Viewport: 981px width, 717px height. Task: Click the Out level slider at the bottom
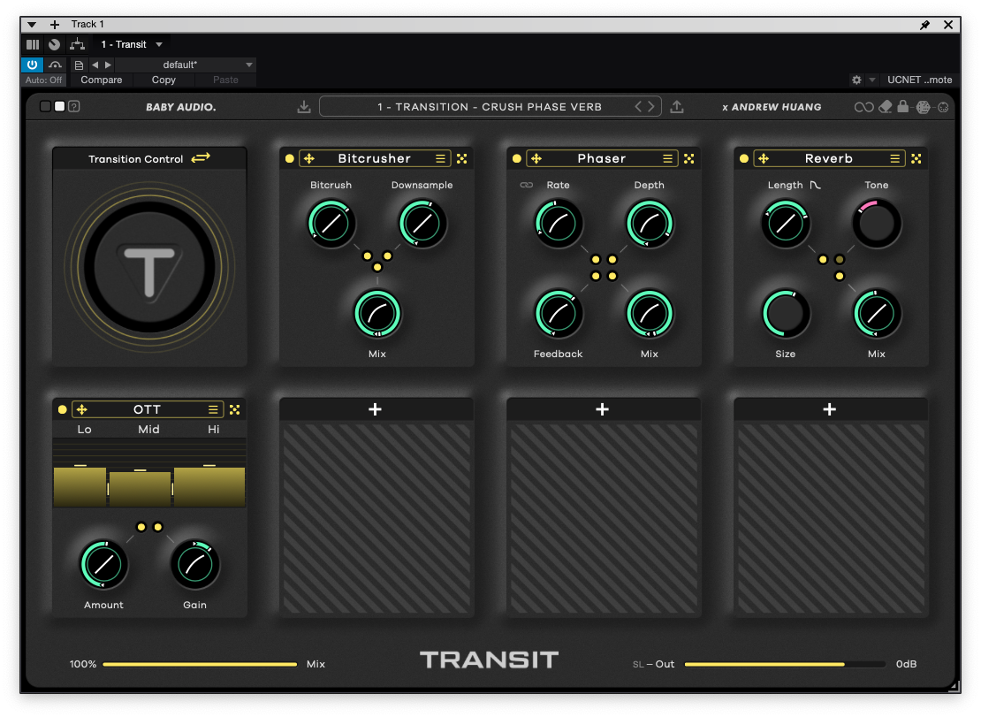785,665
